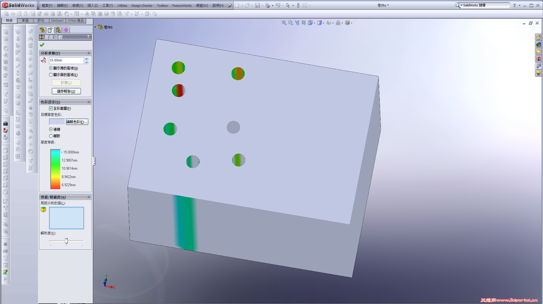543x304 pixels.
Task: Open the 工具(T) menu
Action: click(x=107, y=6)
